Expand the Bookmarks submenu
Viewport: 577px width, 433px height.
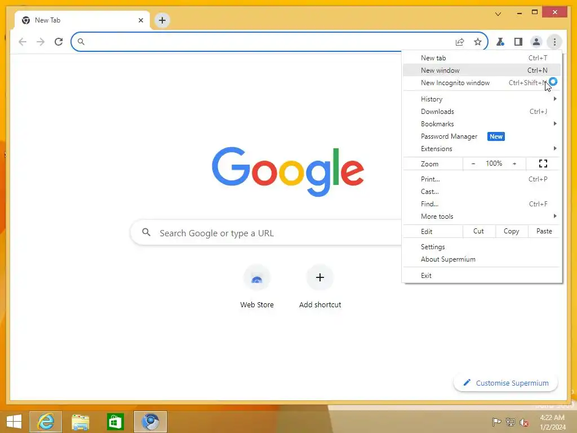[x=482, y=124]
